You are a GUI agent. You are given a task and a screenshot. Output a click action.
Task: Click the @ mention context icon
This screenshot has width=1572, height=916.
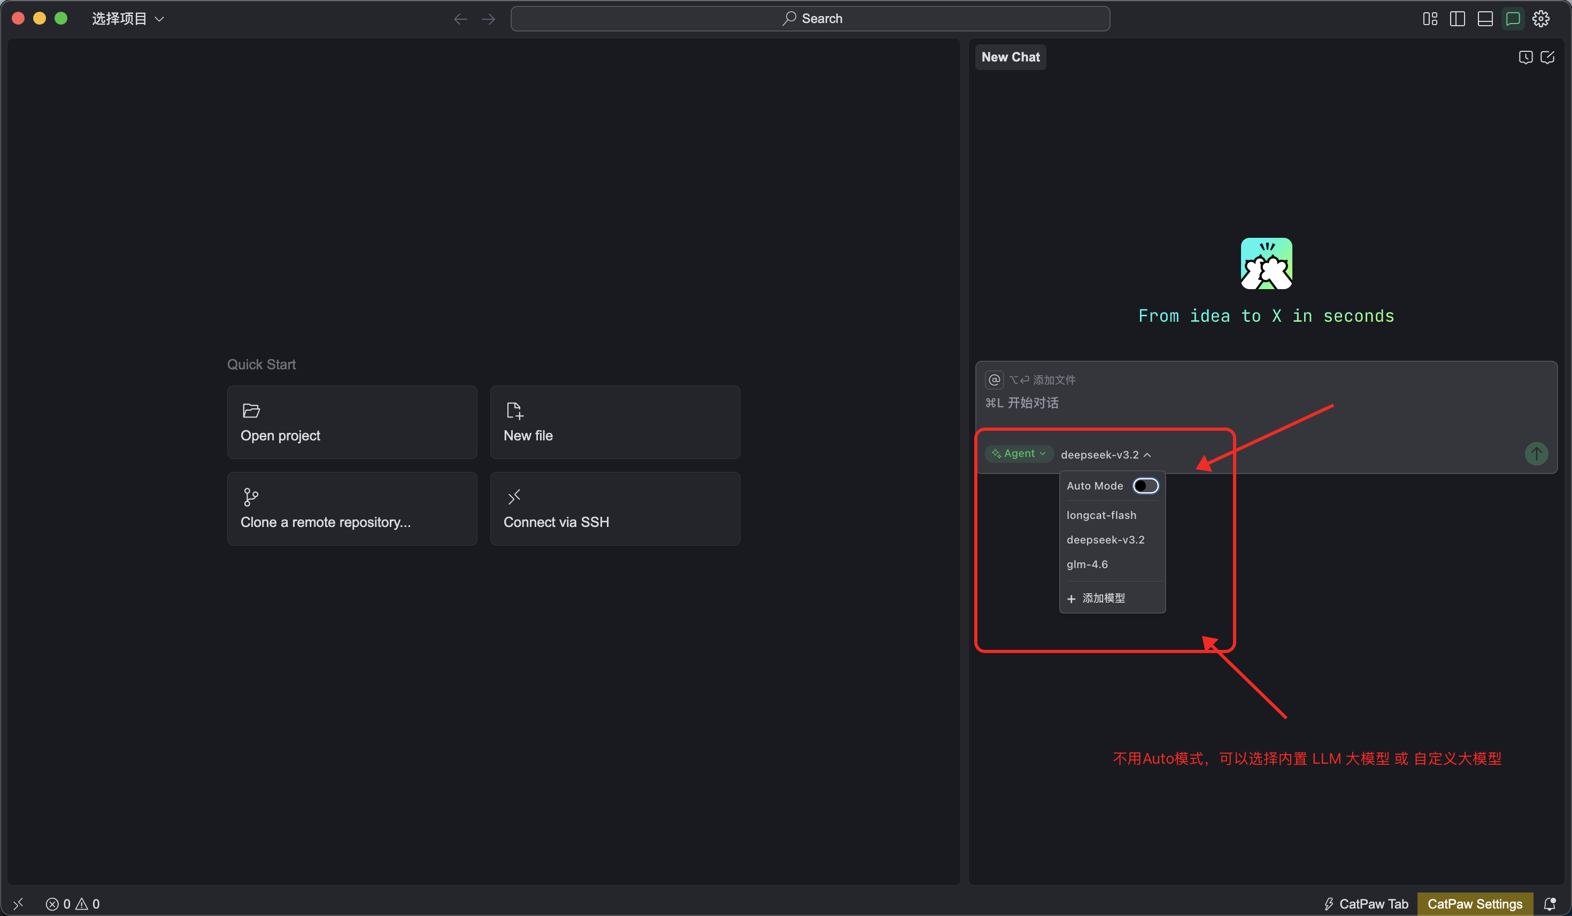[995, 380]
